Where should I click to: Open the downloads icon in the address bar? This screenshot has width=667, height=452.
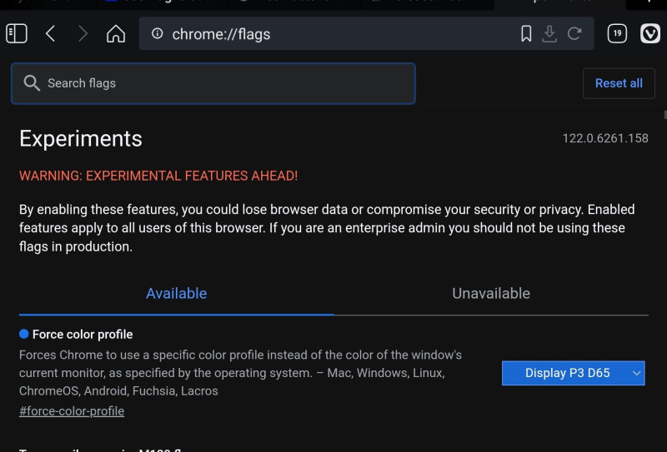tap(549, 33)
